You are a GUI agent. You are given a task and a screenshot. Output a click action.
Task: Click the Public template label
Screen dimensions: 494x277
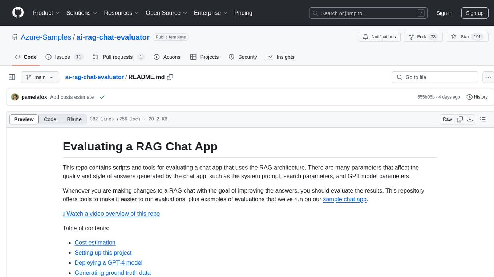click(171, 37)
